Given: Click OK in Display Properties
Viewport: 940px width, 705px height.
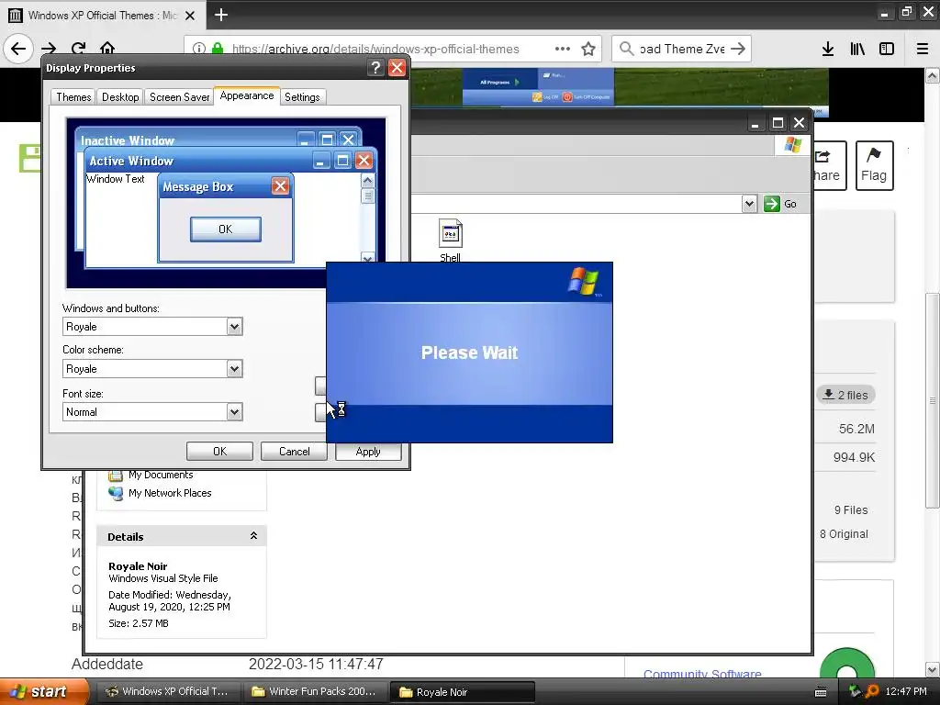Looking at the screenshot, I should pos(219,452).
